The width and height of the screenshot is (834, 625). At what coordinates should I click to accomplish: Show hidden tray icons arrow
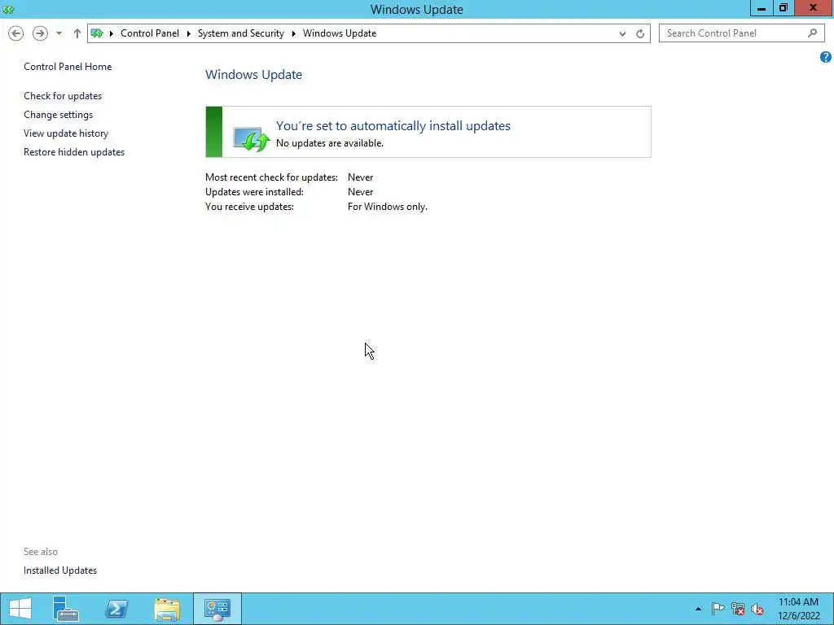coord(698,609)
